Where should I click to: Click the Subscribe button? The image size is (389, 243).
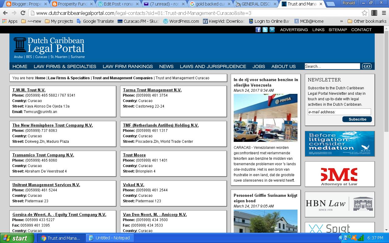pos(357,119)
